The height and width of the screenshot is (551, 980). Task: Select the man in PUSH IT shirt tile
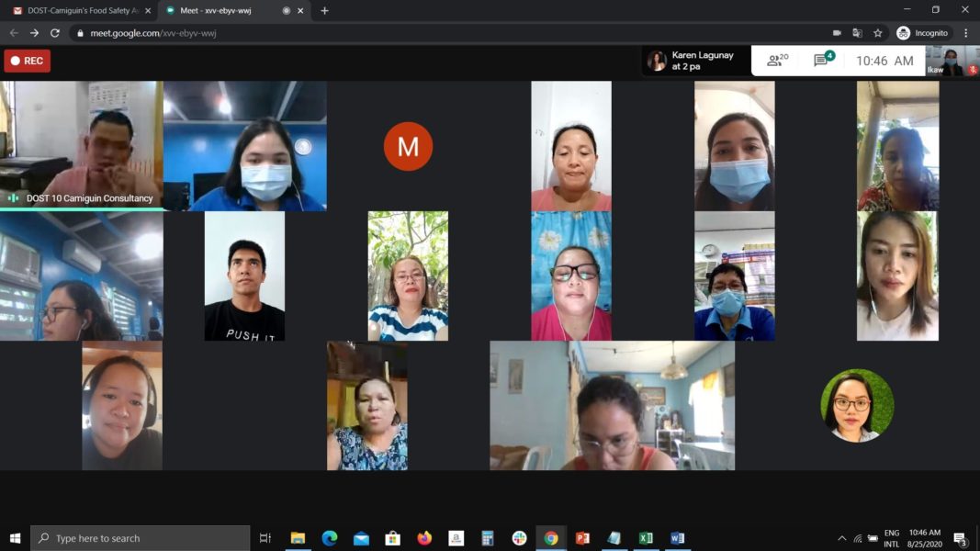click(244, 275)
